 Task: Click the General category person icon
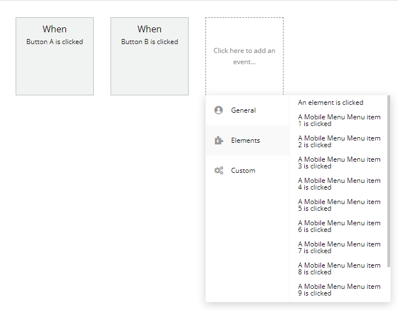[219, 110]
